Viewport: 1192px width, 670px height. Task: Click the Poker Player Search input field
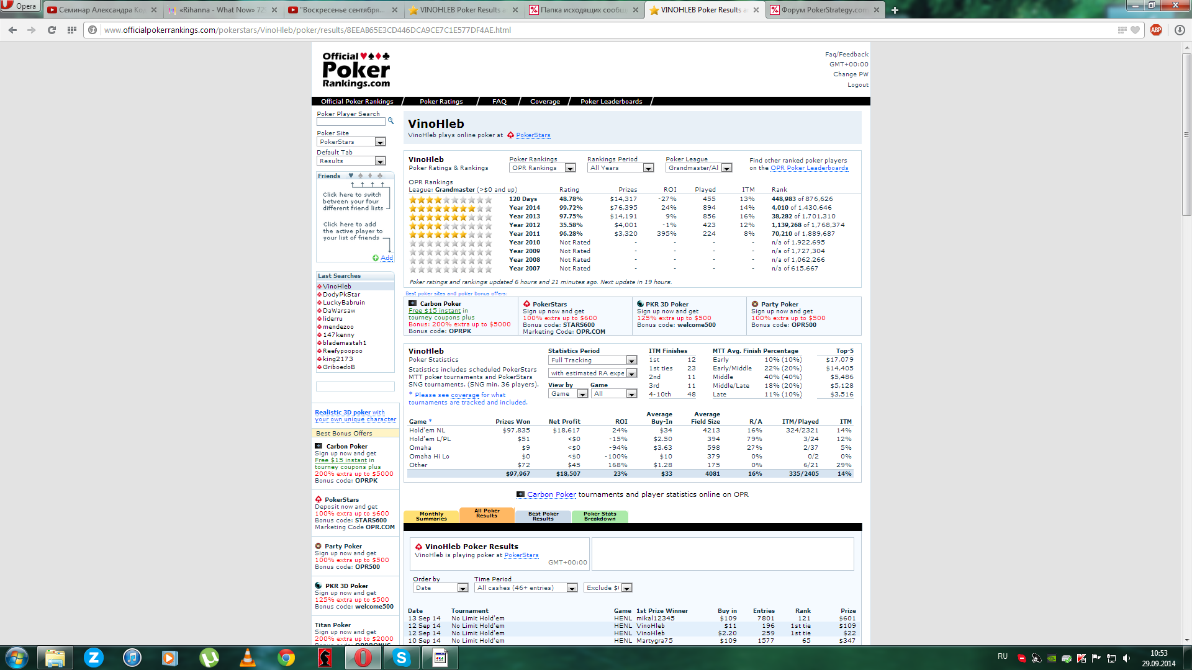[x=351, y=122]
